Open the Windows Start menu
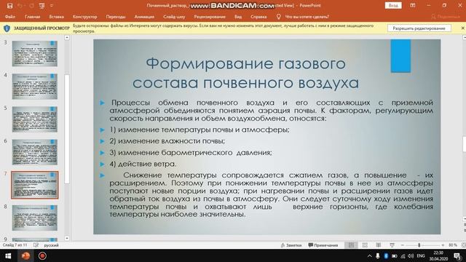466x262 pixels. click(x=8, y=255)
